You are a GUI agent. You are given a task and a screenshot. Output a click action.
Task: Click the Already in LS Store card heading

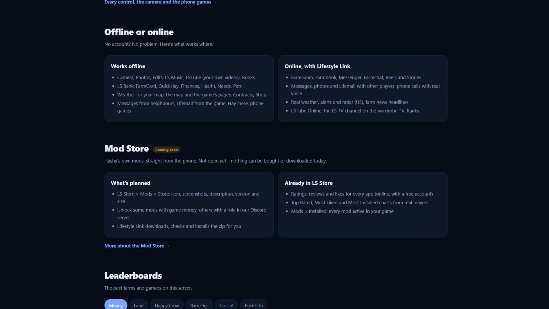309,183
